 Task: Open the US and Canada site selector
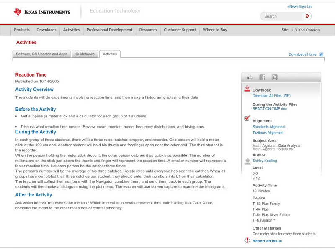point(305,30)
